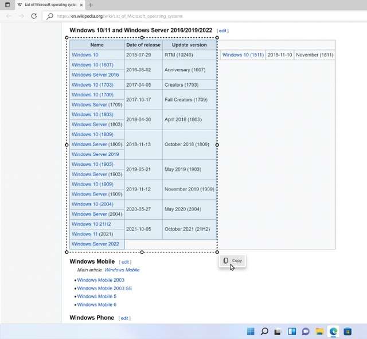Open the Windows 10 (1809) link

[93, 134]
